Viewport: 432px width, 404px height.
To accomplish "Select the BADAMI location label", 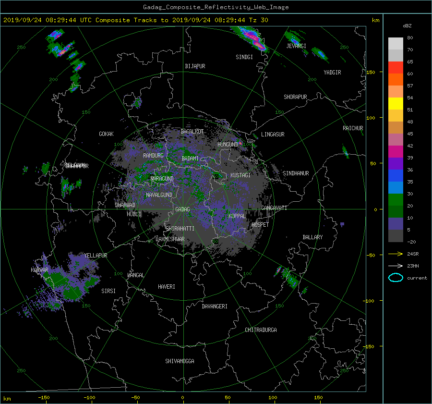I will pos(190,159).
